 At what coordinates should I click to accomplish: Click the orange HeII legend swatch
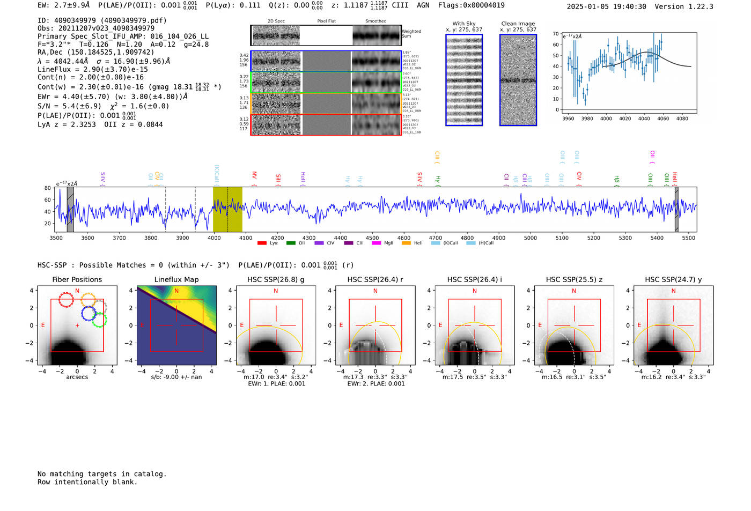coord(406,243)
